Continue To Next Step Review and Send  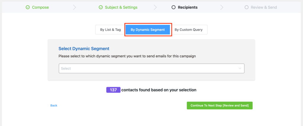(220, 106)
